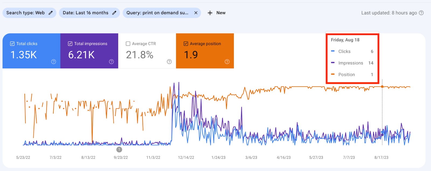Click the New filter button label
431x171 pixels.
pyautogui.click(x=221, y=13)
